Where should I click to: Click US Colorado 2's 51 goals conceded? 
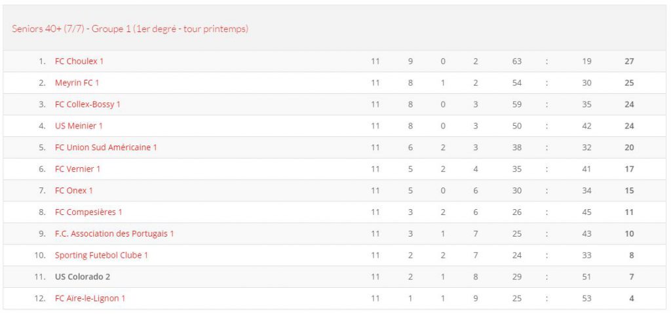point(586,277)
